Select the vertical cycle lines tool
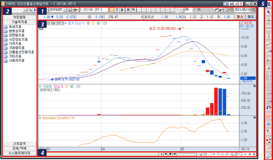This screenshot has height=160, width=273. (x=269, y=76)
